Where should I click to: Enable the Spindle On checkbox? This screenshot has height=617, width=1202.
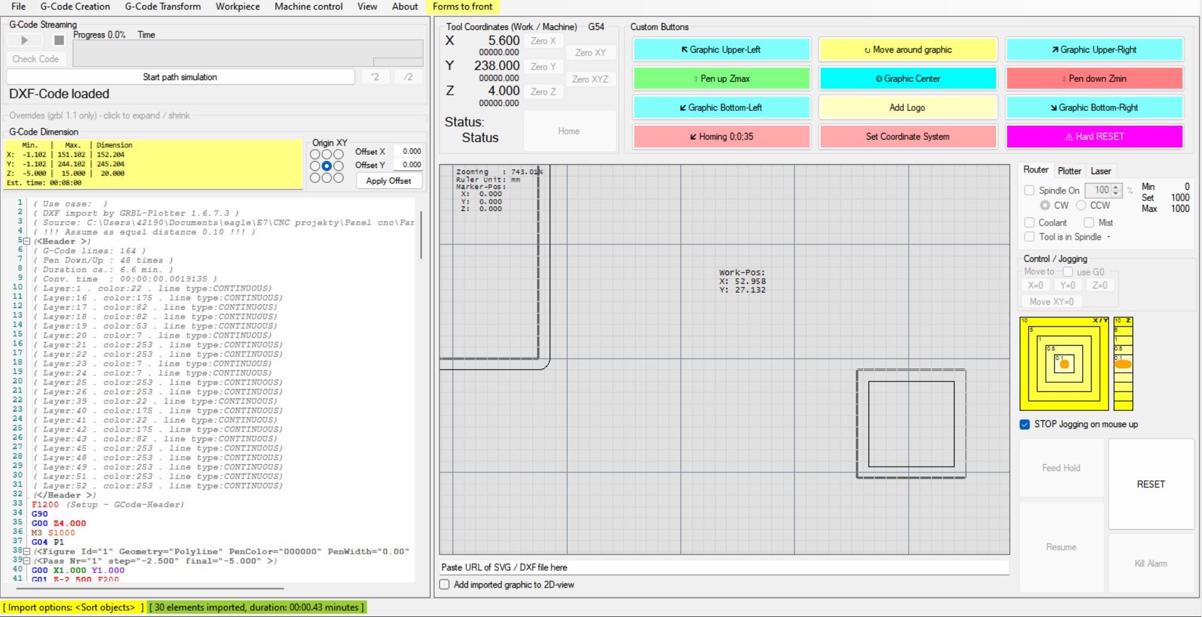pyautogui.click(x=1029, y=190)
